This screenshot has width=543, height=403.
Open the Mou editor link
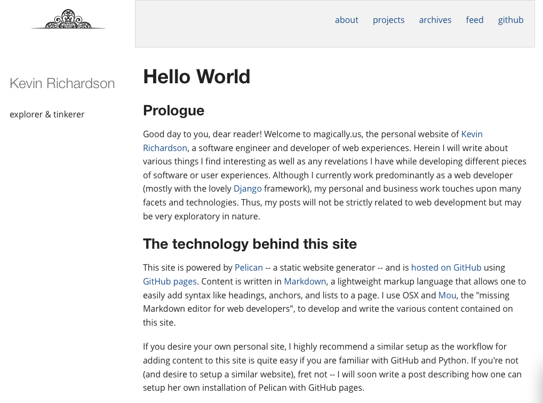coord(447,295)
